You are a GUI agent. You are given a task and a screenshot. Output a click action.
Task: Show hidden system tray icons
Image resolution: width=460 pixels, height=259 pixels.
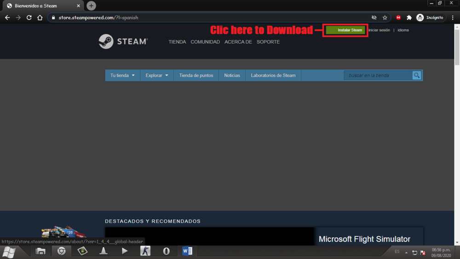click(x=406, y=252)
